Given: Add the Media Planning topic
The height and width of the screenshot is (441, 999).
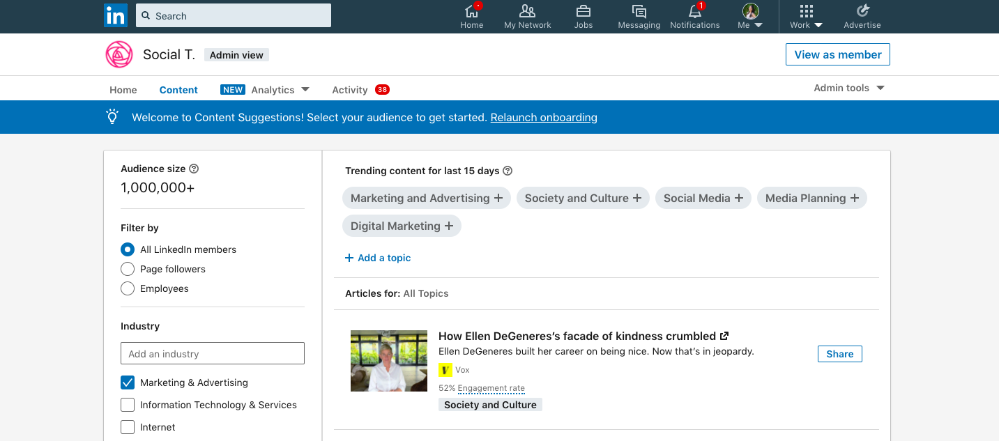Looking at the screenshot, I should 812,198.
